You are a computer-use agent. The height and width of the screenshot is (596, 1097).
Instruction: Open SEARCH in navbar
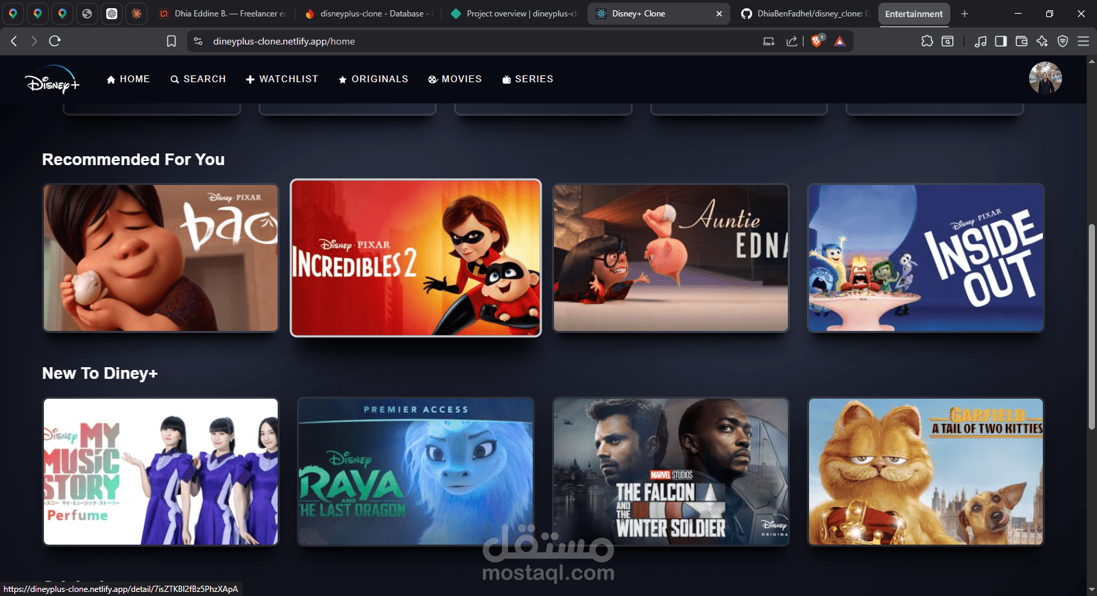[198, 79]
